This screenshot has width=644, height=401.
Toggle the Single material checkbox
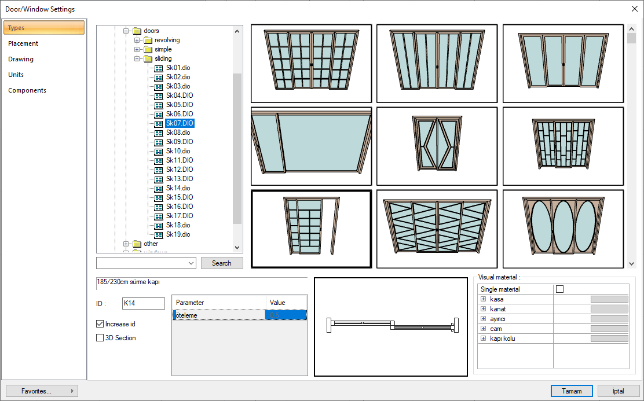coord(559,289)
